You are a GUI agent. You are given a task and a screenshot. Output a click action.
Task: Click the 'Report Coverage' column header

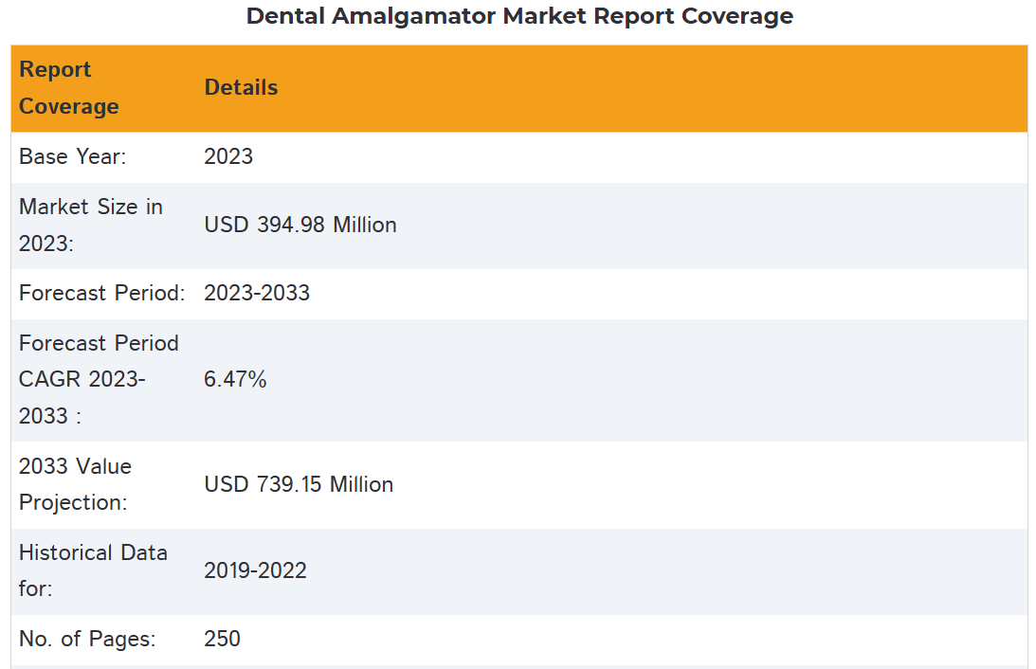(x=68, y=88)
